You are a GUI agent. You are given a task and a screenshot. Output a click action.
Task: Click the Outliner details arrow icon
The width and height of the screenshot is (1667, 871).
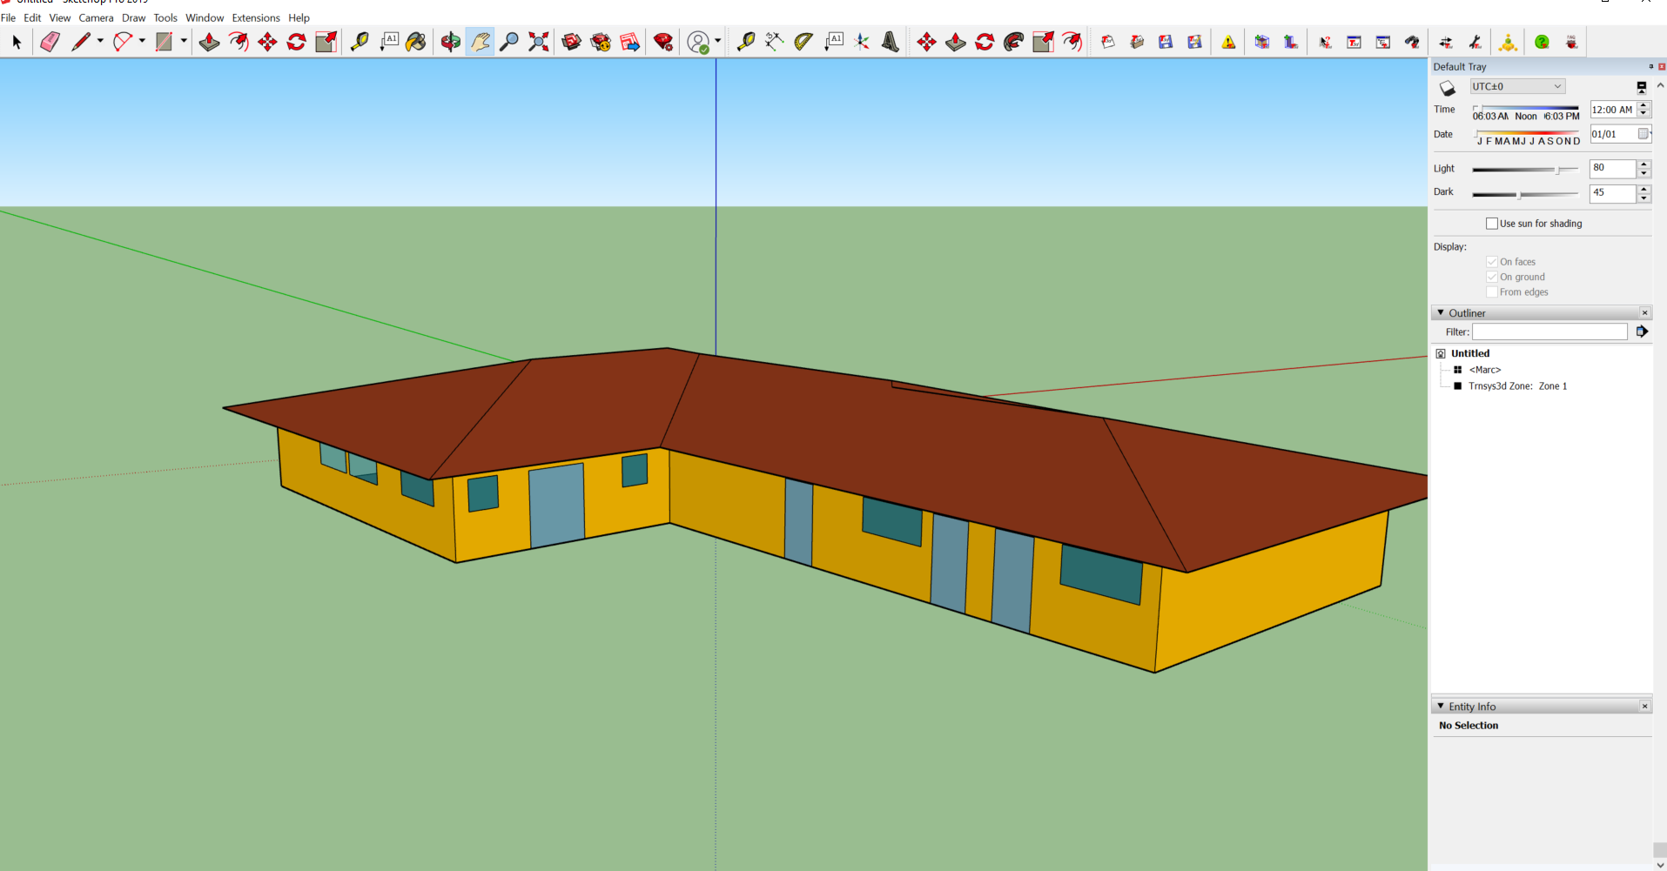(1642, 332)
